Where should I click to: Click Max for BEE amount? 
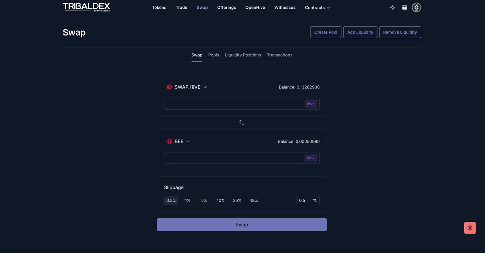click(x=311, y=158)
